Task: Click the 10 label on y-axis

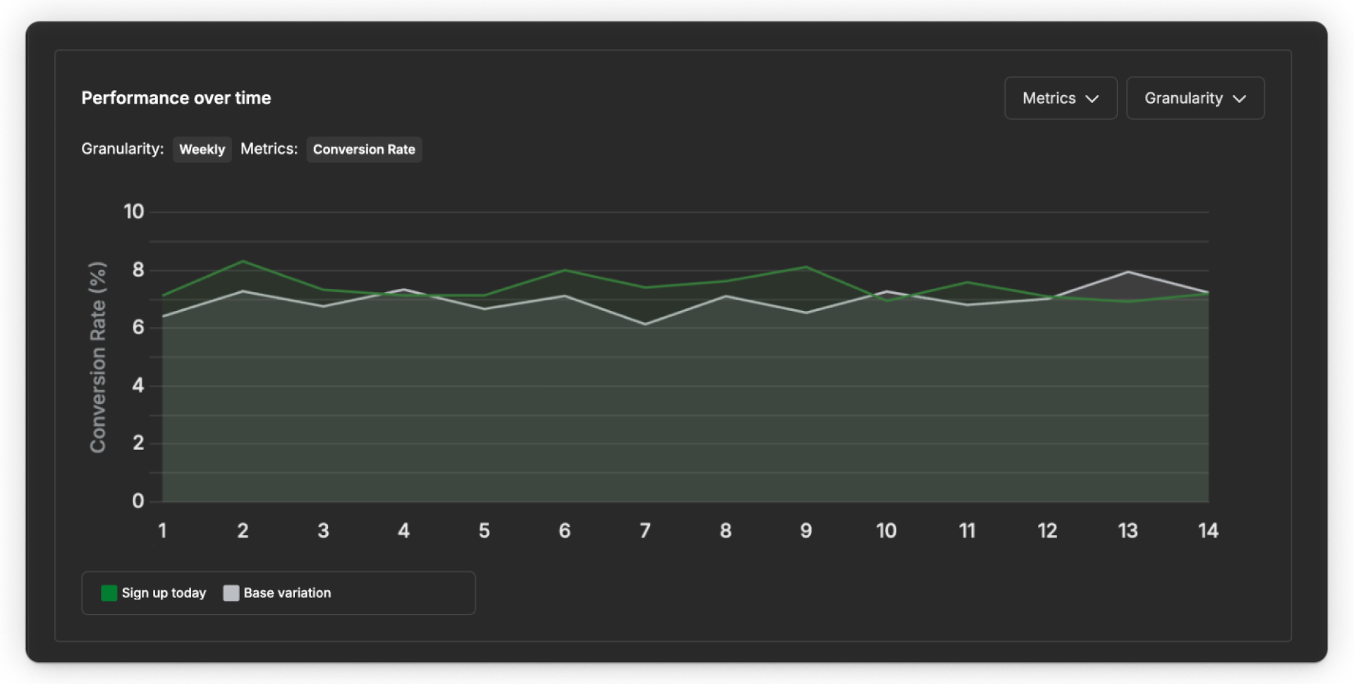Action: 133,212
